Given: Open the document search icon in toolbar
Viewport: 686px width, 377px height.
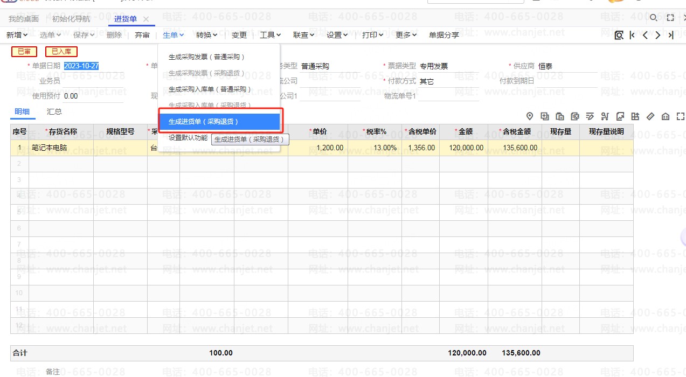Looking at the screenshot, I should click(x=619, y=35).
